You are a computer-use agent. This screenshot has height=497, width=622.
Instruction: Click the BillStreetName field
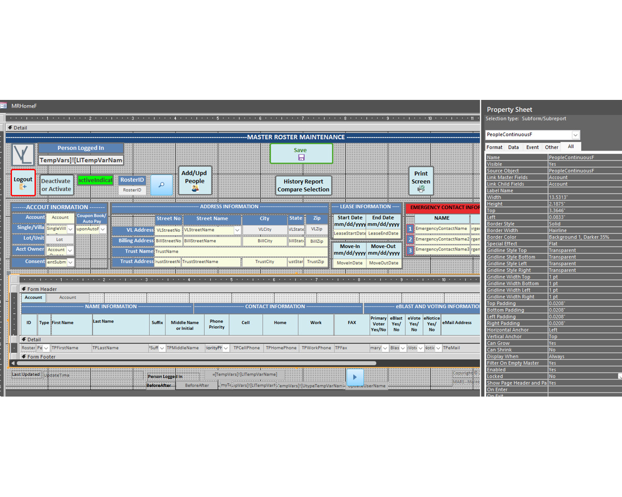[x=212, y=241]
